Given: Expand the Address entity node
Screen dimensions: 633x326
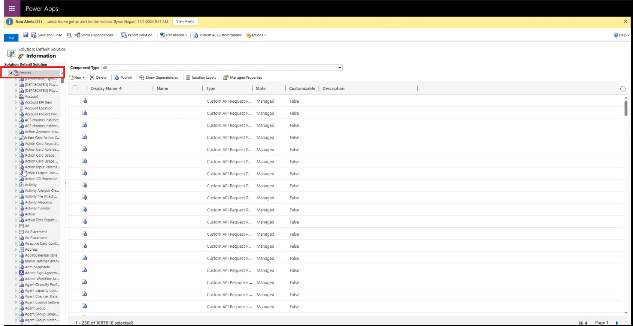Looking at the screenshot, I should 16,250.
